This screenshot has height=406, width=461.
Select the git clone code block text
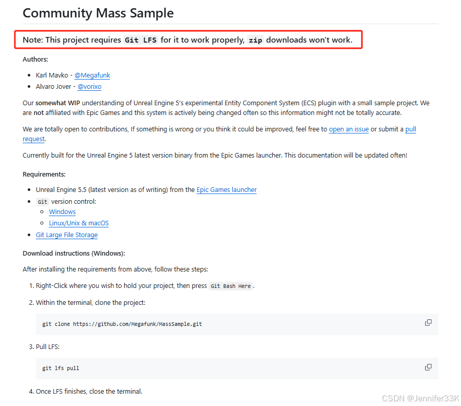point(121,323)
